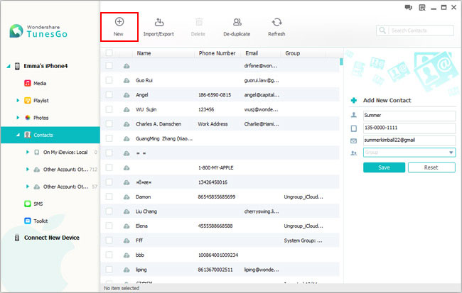Click the contact icon beside Angel
462x293 pixels.
click(127, 95)
